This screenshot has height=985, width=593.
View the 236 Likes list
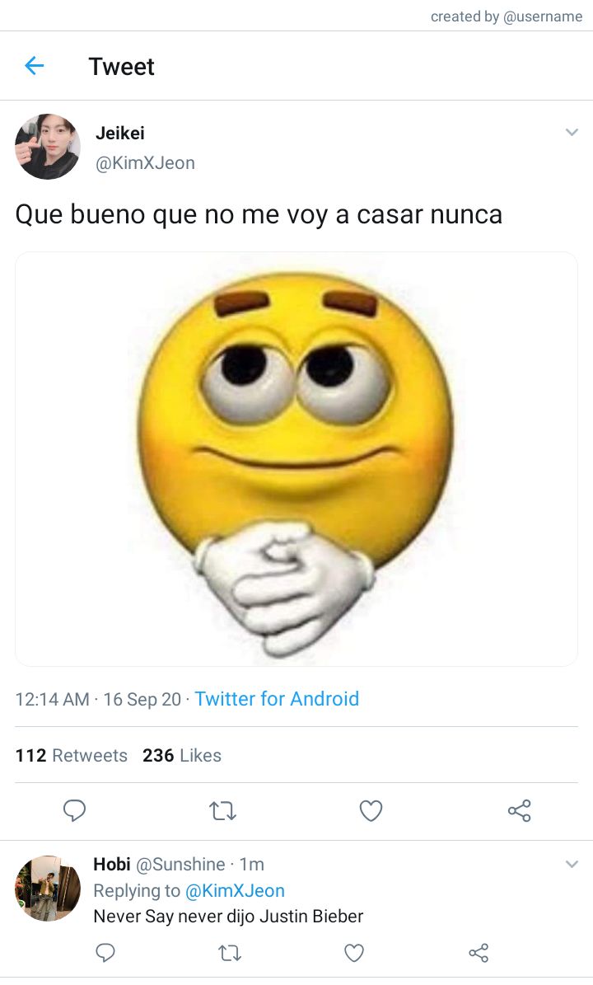click(182, 755)
